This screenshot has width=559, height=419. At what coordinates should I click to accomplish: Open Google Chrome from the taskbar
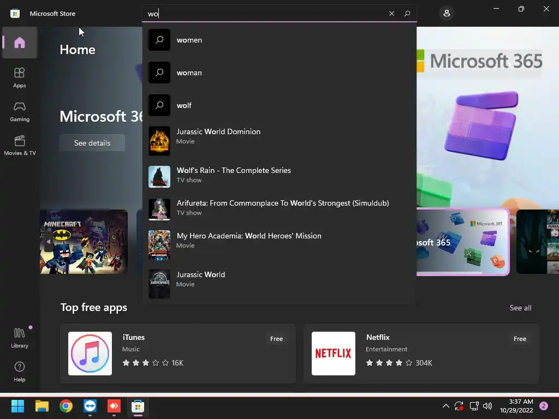pos(66,406)
